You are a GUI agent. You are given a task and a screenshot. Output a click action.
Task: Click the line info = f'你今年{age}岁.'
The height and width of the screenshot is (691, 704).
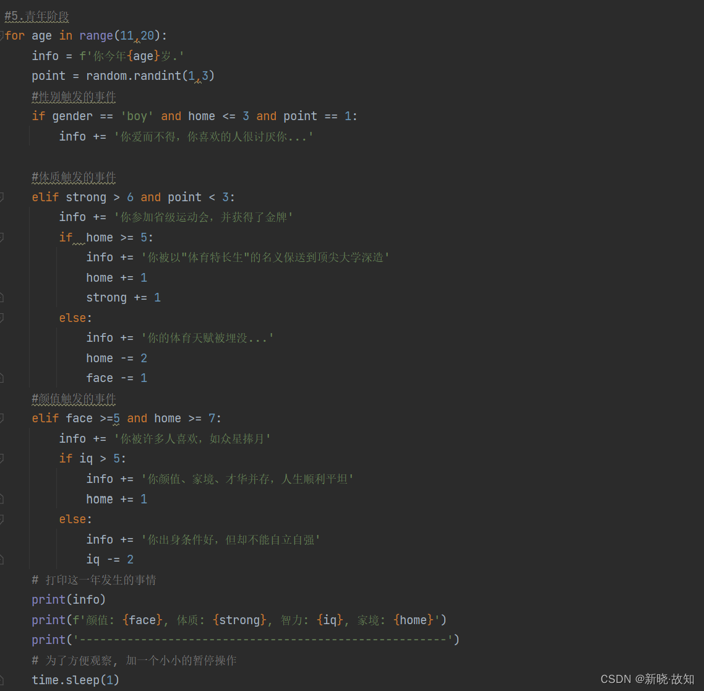108,56
